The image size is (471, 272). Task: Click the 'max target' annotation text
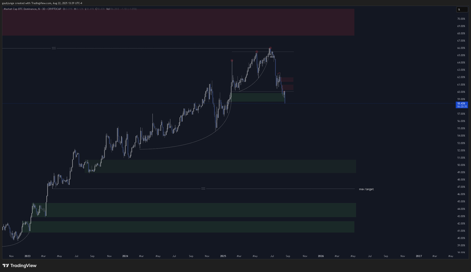click(366, 189)
